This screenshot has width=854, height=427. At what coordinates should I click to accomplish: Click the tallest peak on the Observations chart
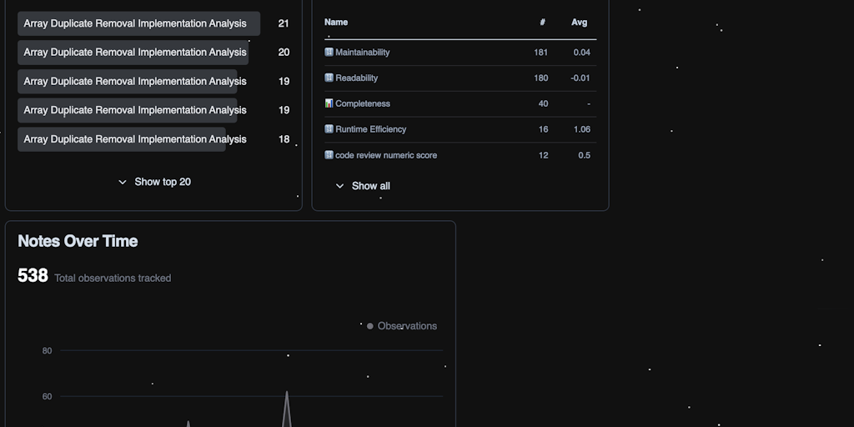287,392
